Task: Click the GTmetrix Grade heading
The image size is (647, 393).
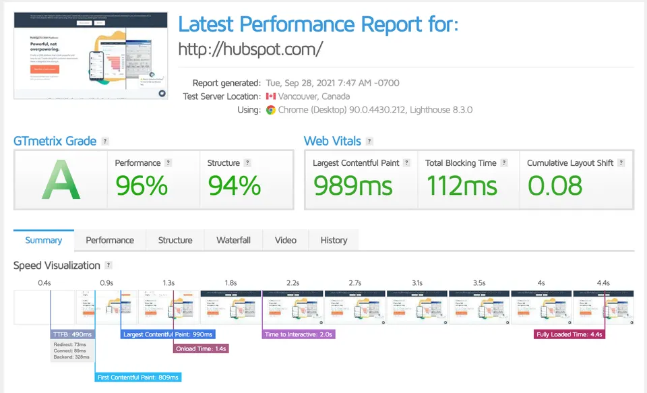Action: (55, 141)
